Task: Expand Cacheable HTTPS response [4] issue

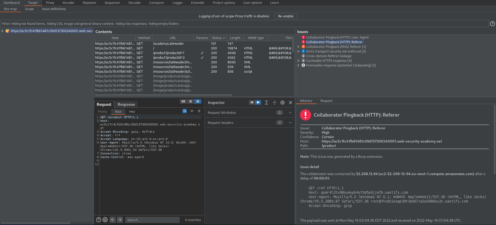Action: 298,61
